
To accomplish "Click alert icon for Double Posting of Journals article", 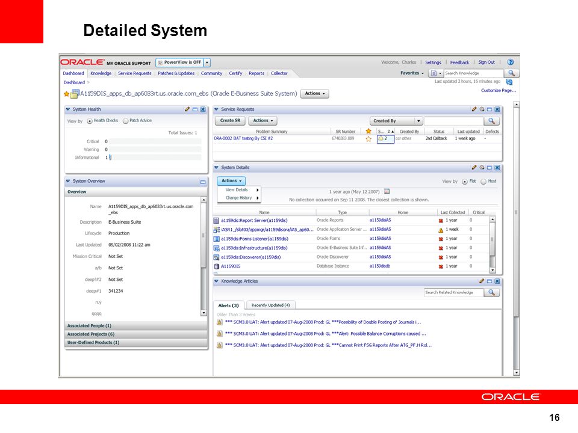I will point(219,322).
